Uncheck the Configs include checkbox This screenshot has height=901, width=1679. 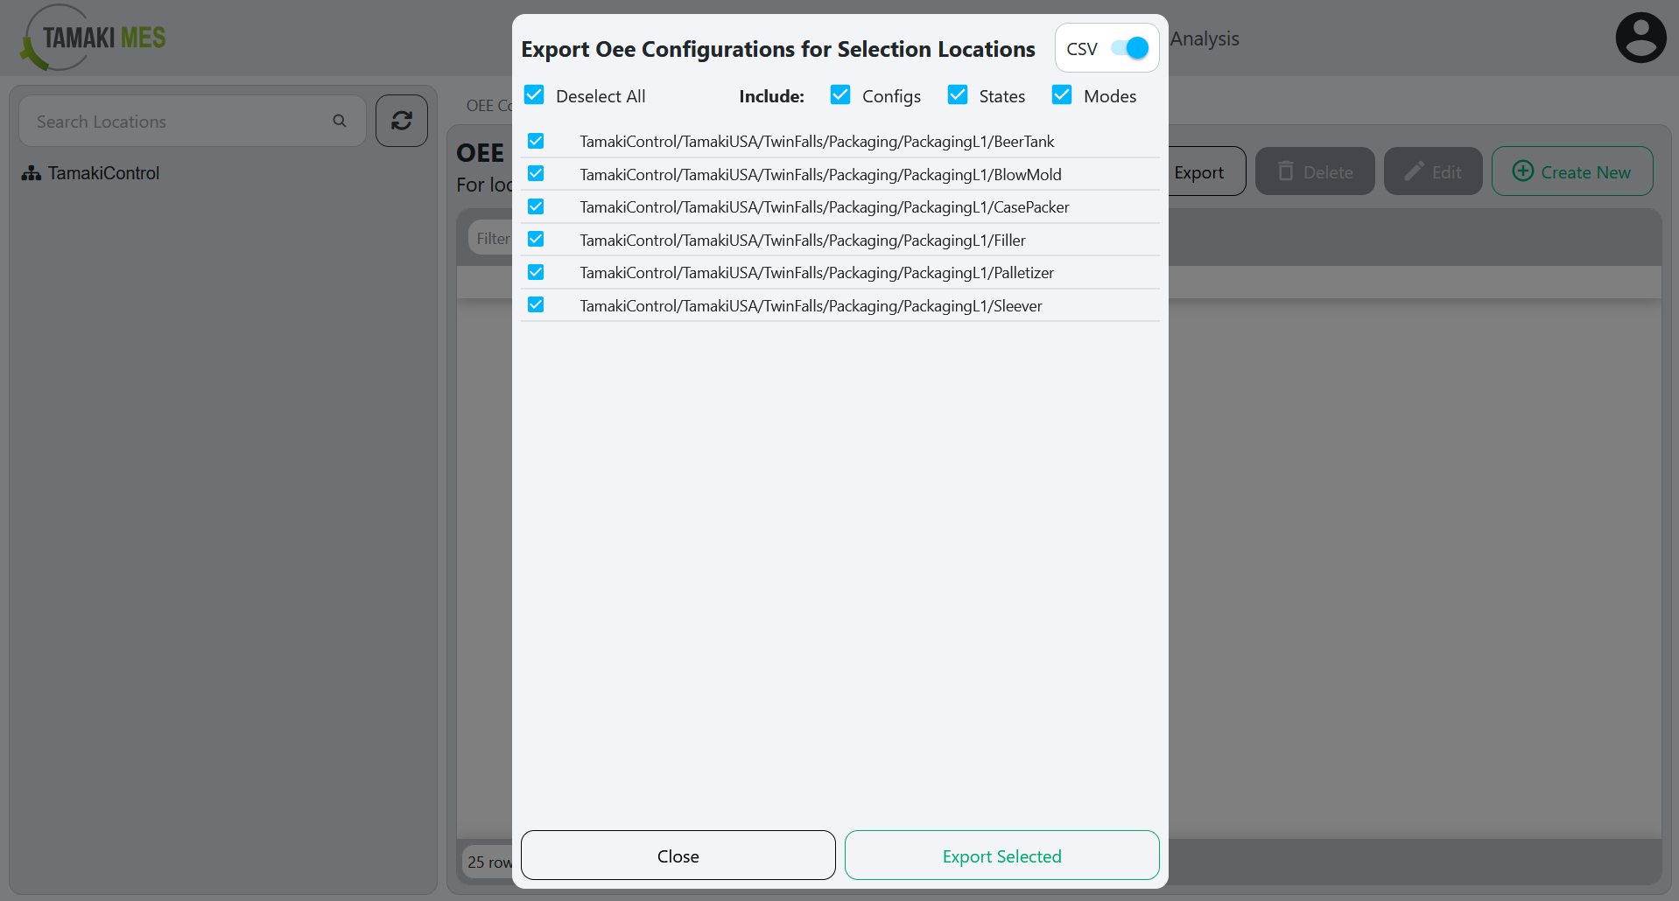pos(840,94)
